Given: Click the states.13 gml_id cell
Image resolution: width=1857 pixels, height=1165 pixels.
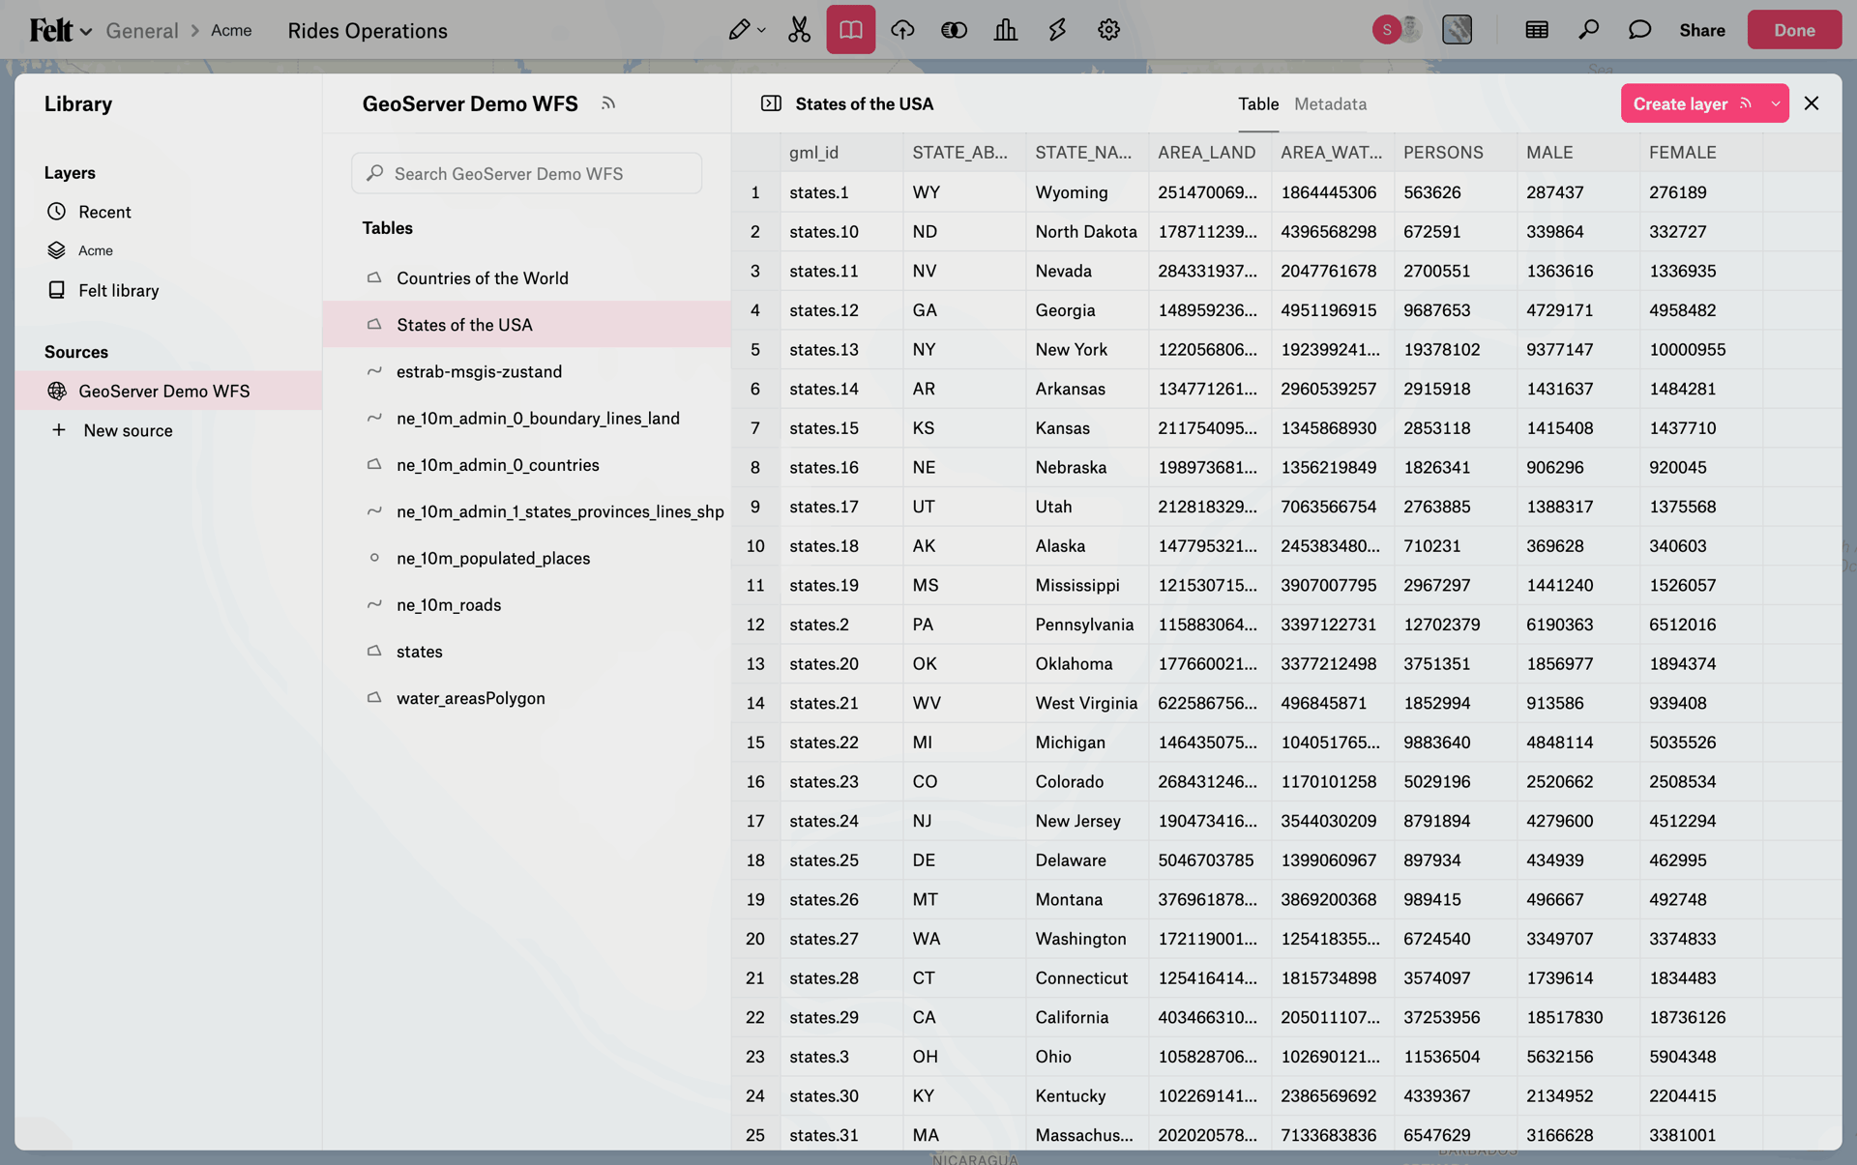Looking at the screenshot, I should point(841,349).
